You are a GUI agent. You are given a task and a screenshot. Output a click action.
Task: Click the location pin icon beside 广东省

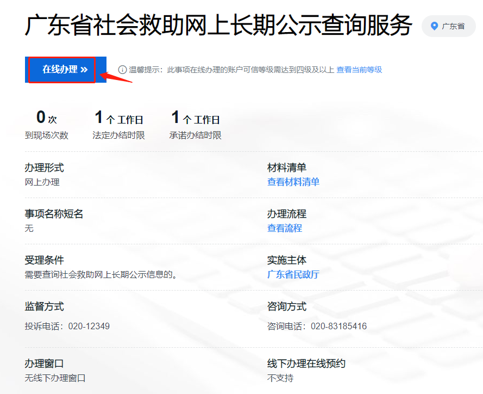click(x=434, y=26)
